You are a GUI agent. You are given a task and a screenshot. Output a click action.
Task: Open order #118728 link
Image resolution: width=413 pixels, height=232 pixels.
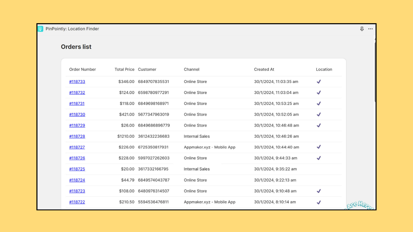click(77, 136)
